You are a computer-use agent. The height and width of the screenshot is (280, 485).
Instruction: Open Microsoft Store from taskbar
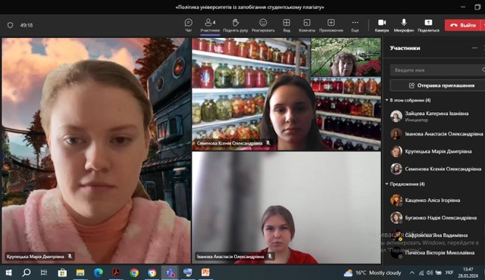point(62,272)
